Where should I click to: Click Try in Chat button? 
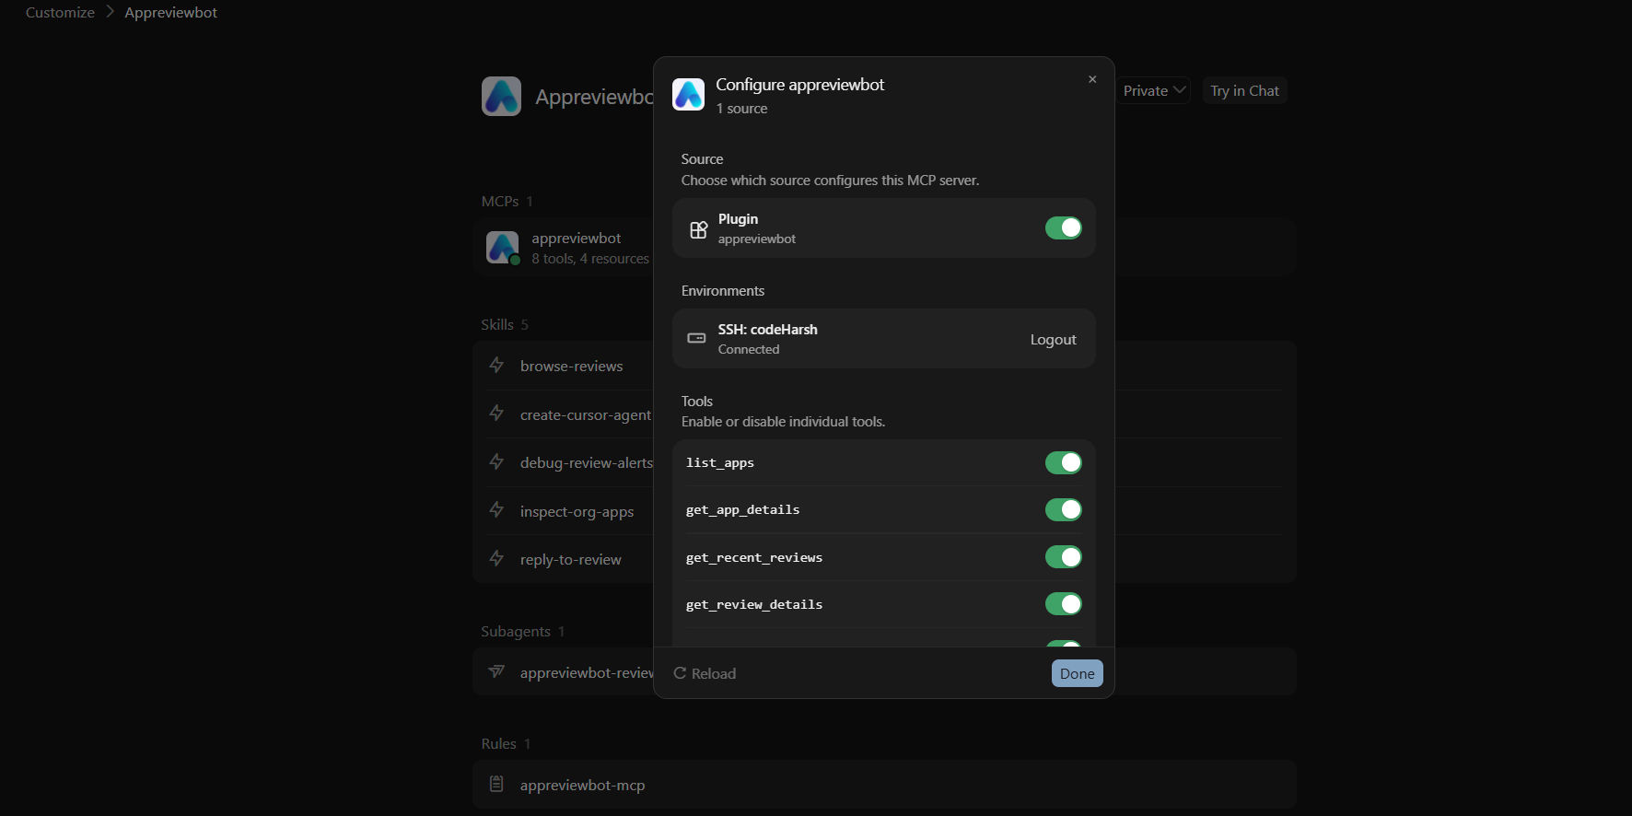(1244, 90)
